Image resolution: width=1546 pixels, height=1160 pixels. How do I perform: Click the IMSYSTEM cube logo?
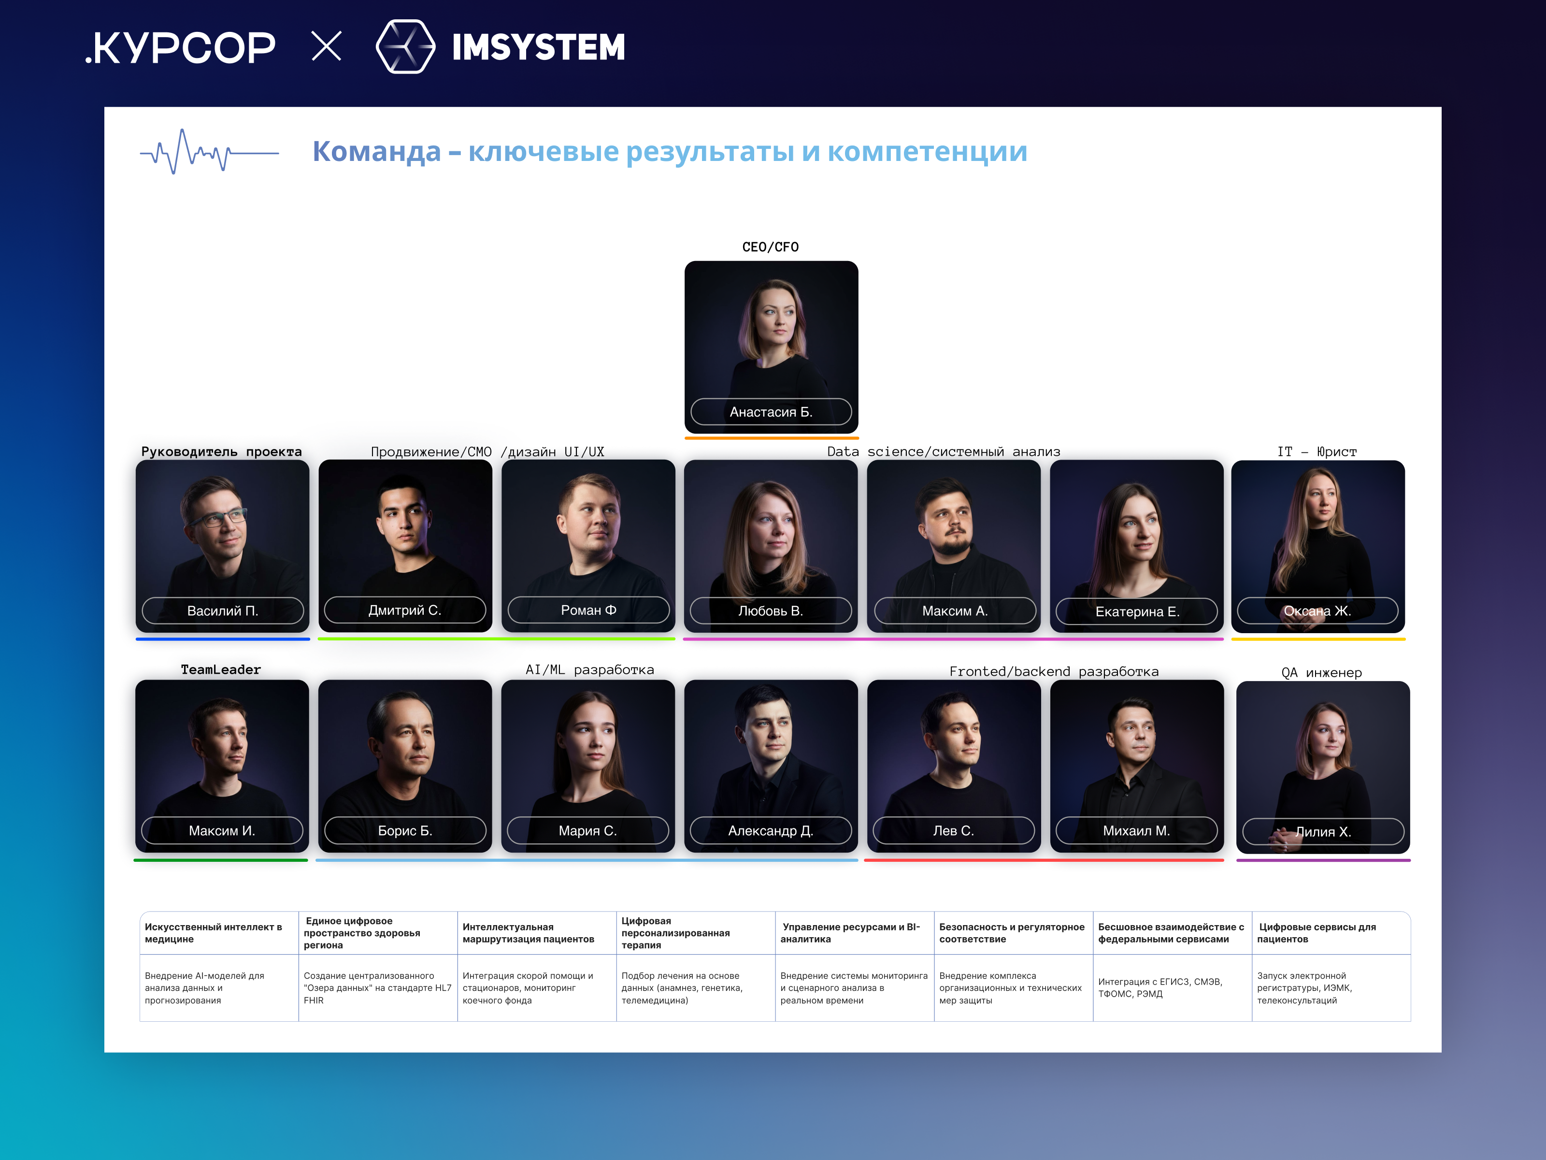point(404,48)
